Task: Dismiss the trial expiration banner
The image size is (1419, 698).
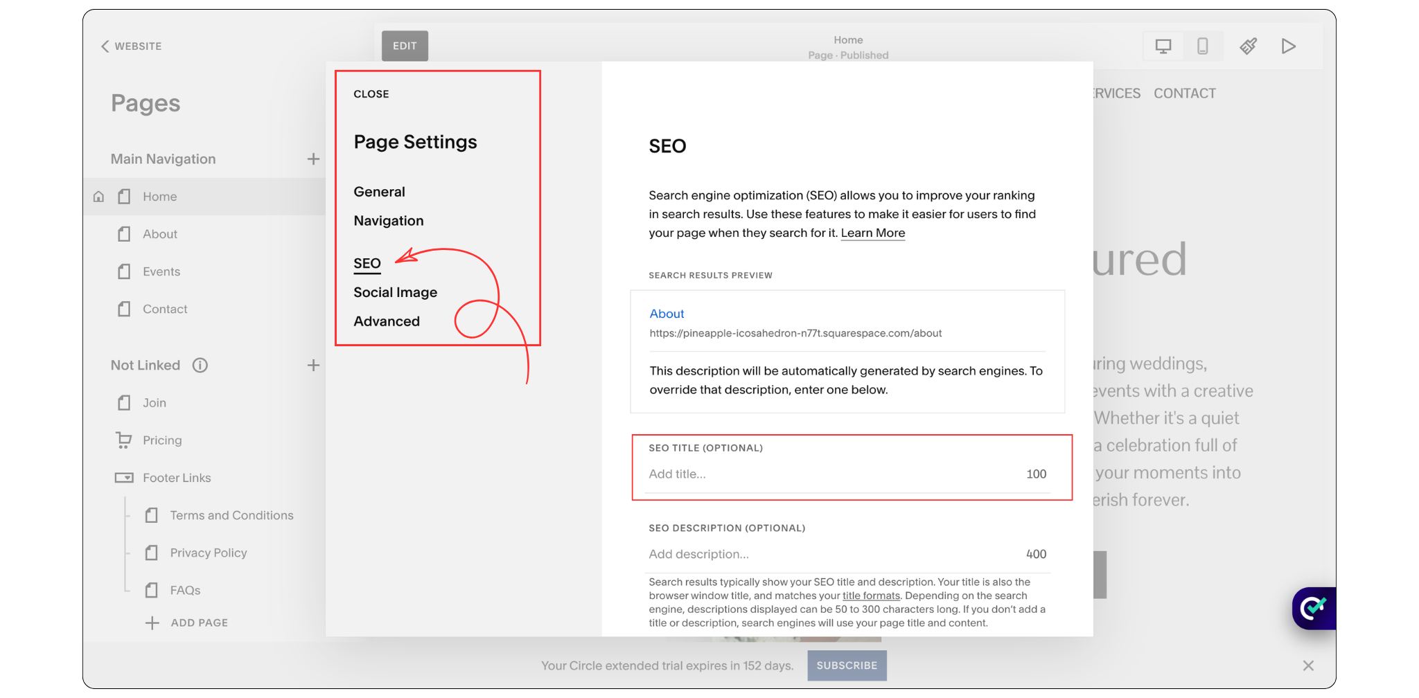Action: click(1308, 665)
